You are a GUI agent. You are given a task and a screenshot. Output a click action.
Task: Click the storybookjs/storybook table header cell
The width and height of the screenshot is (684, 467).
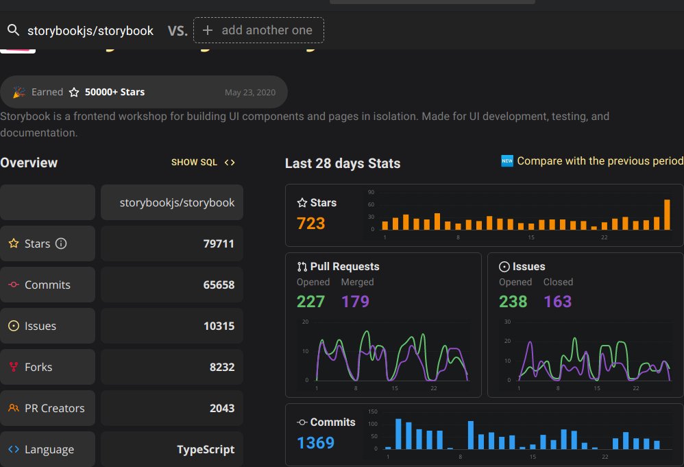(172, 202)
